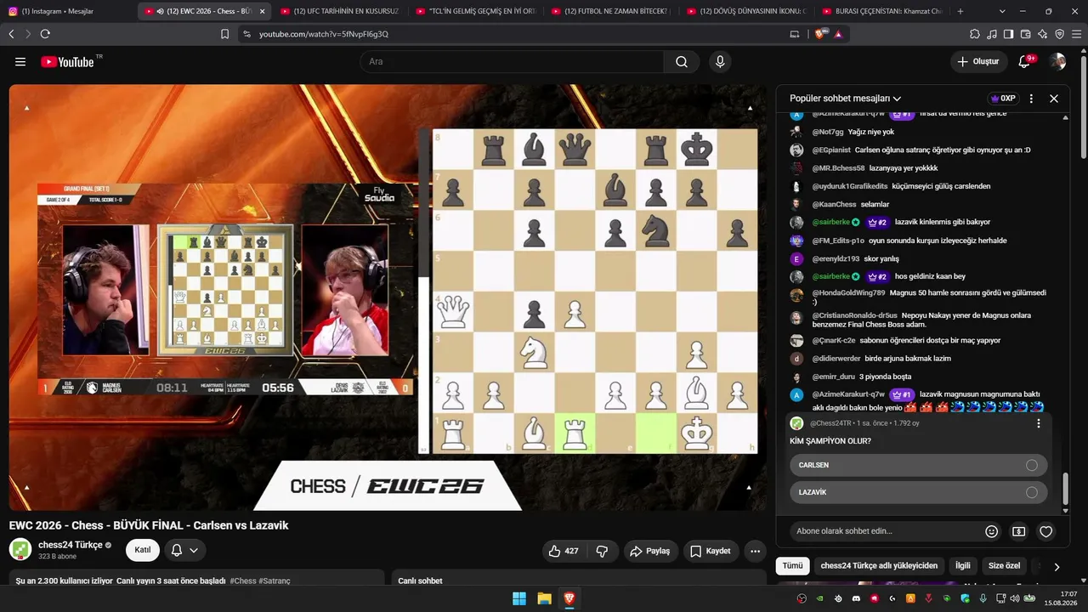This screenshot has width=1088, height=612.
Task: Open the YouTube hamburger guide menu
Action: 20,62
